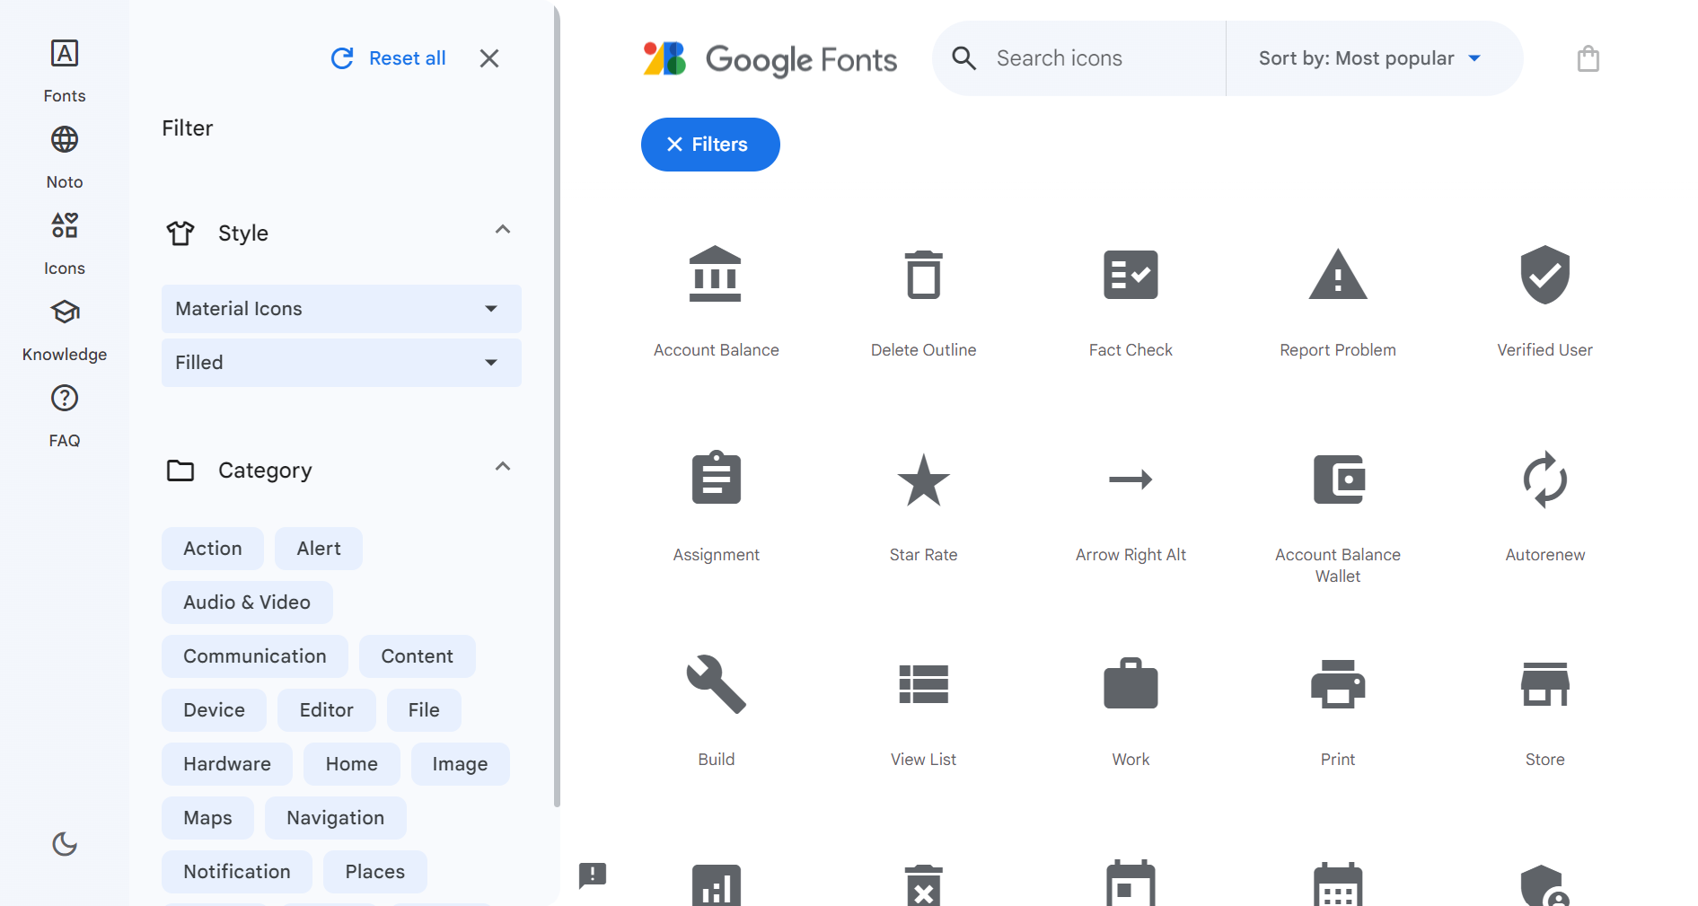The height and width of the screenshot is (906, 1698).
Task: Toggle the File category chip
Action: (424, 710)
